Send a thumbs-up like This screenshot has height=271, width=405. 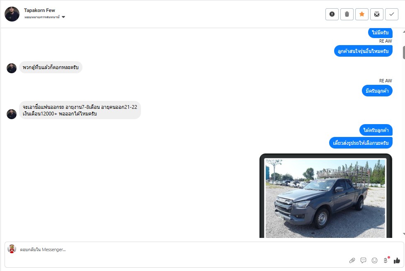397,261
